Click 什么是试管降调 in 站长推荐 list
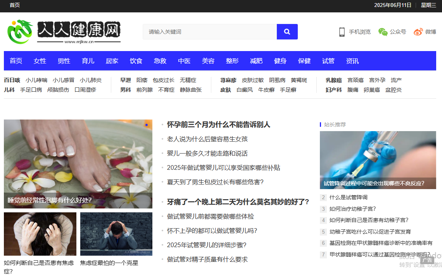Viewport: 442px width, 275px height. [349, 197]
